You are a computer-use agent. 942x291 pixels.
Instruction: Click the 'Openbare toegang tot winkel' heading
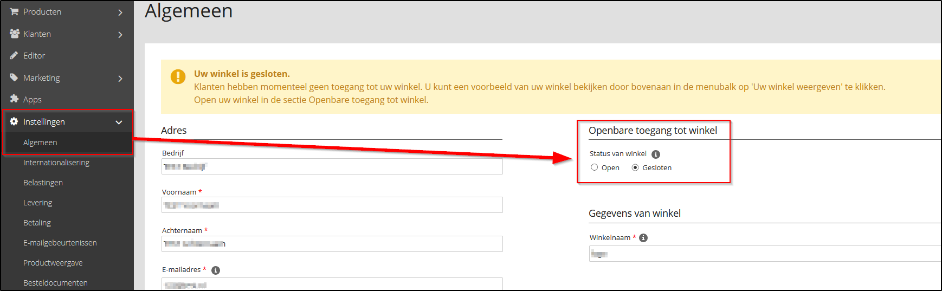[653, 131]
